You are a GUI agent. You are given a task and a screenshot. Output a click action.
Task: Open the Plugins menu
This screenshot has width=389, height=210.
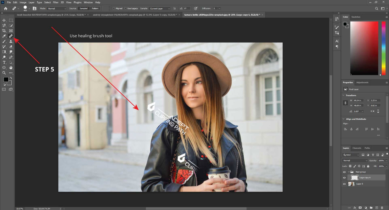click(77, 2)
